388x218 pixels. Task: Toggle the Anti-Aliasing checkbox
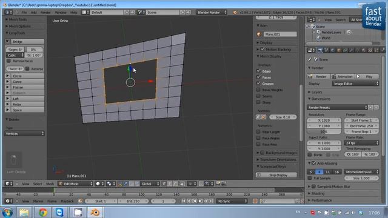(x=314, y=163)
